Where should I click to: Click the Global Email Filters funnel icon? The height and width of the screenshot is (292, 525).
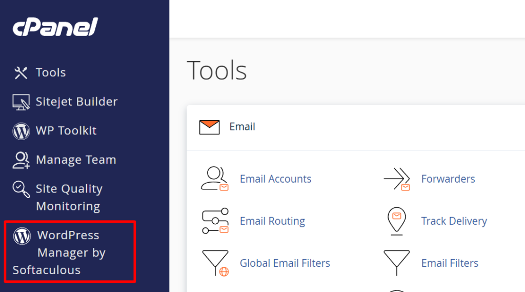coord(216,263)
